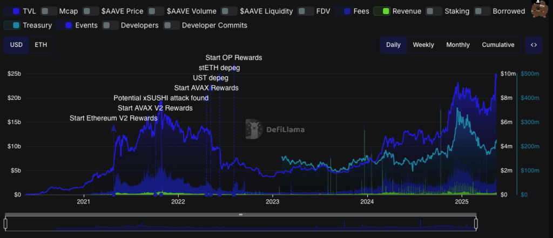Disable the Treasury series toggle

pyautogui.click(x=12, y=25)
